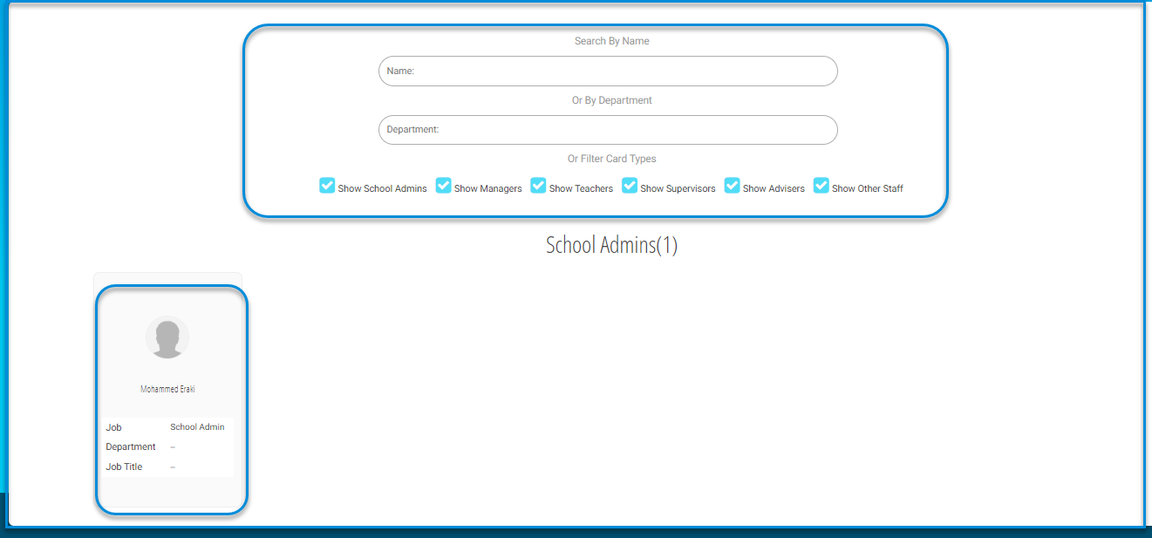Toggle the Show Other Staff checkbox
Viewport: 1152px width, 538px height.
pyautogui.click(x=821, y=186)
